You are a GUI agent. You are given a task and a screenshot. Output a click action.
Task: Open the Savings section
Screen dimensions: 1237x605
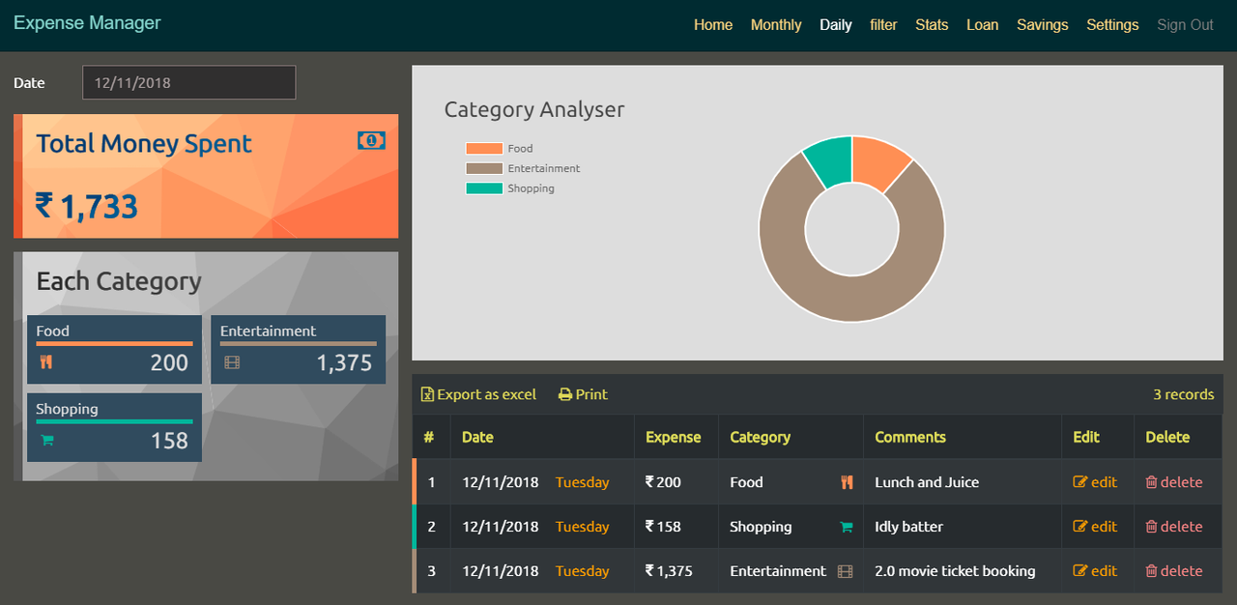click(1042, 25)
